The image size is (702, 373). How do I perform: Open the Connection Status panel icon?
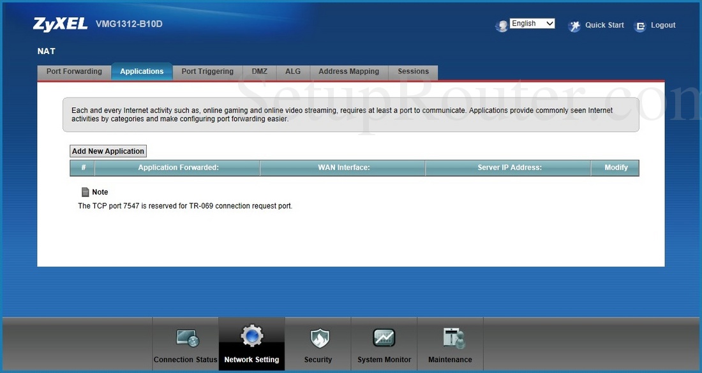pos(185,337)
